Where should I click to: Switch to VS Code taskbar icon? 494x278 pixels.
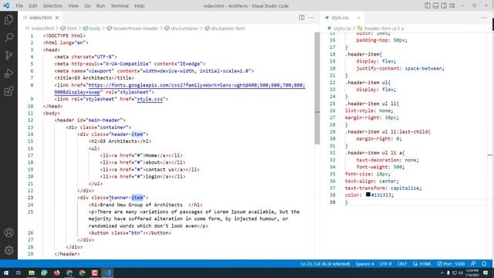107,273
